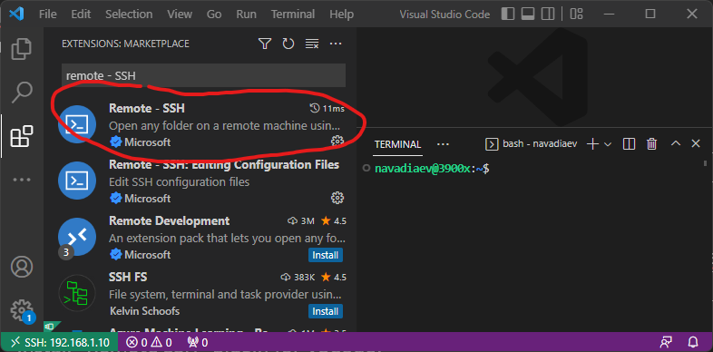Open Remote - SSH extension entry title
Screen dimensions: 713x352
point(147,108)
